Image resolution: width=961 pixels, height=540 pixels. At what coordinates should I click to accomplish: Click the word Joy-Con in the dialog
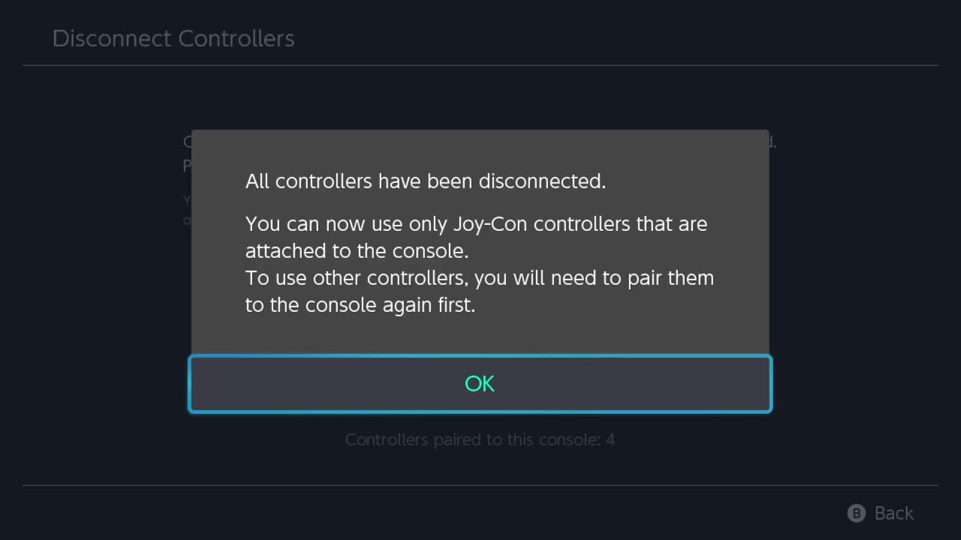tap(490, 223)
